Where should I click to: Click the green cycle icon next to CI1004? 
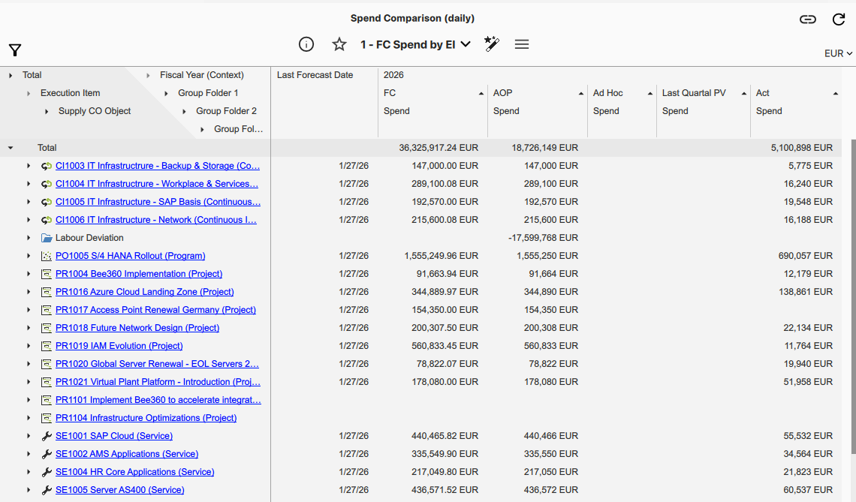[x=45, y=183]
